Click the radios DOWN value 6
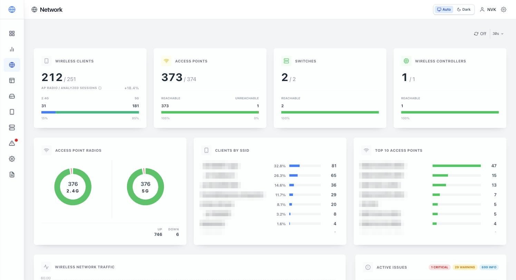Viewport: 516px width, 280px height. click(177, 234)
